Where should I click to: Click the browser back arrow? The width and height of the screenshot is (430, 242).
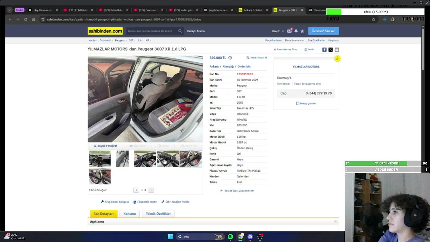pos(10,19)
